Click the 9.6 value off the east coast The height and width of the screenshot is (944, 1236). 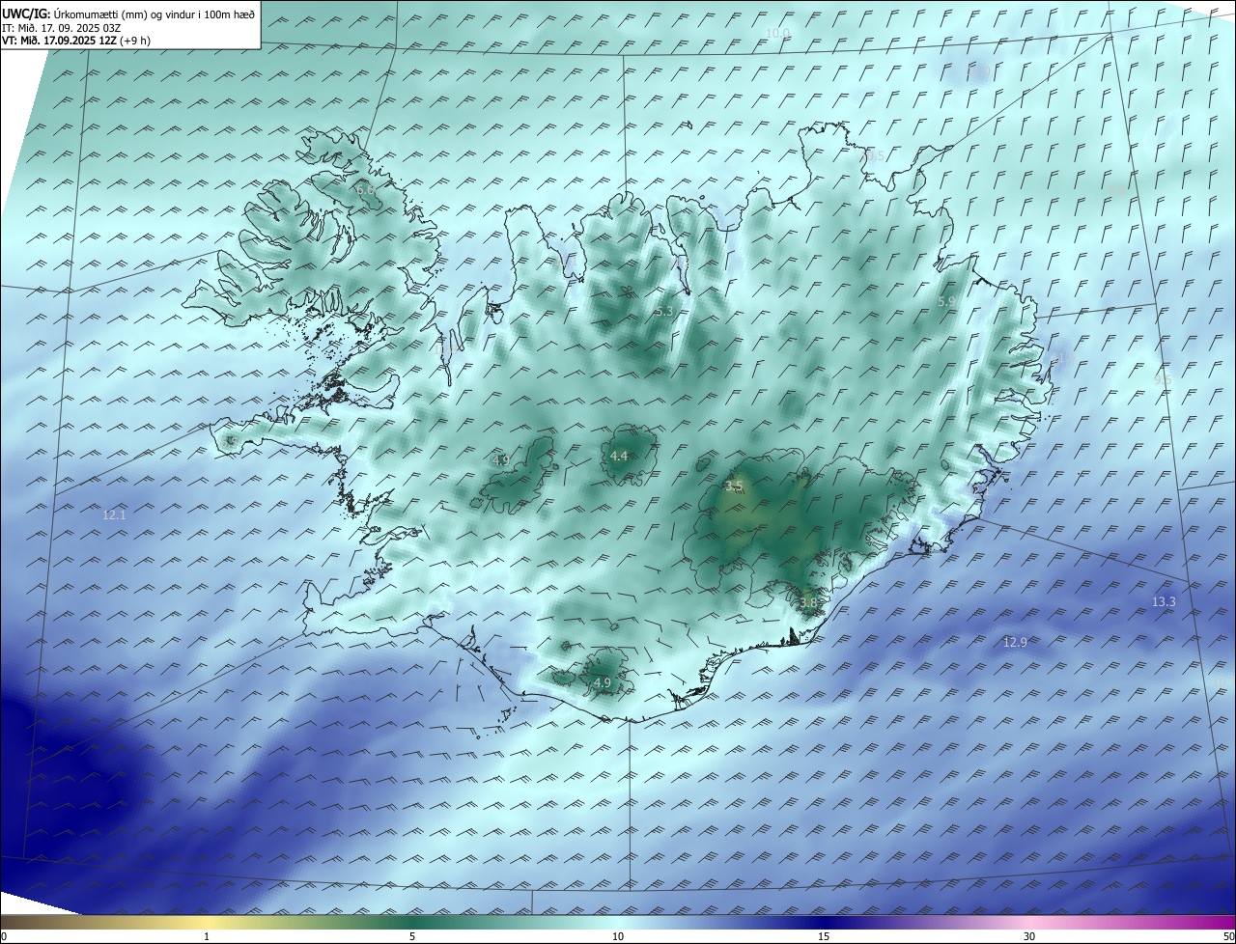click(1162, 379)
